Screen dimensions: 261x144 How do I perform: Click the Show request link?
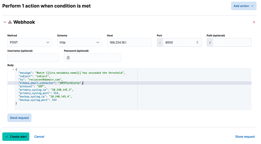point(245,137)
